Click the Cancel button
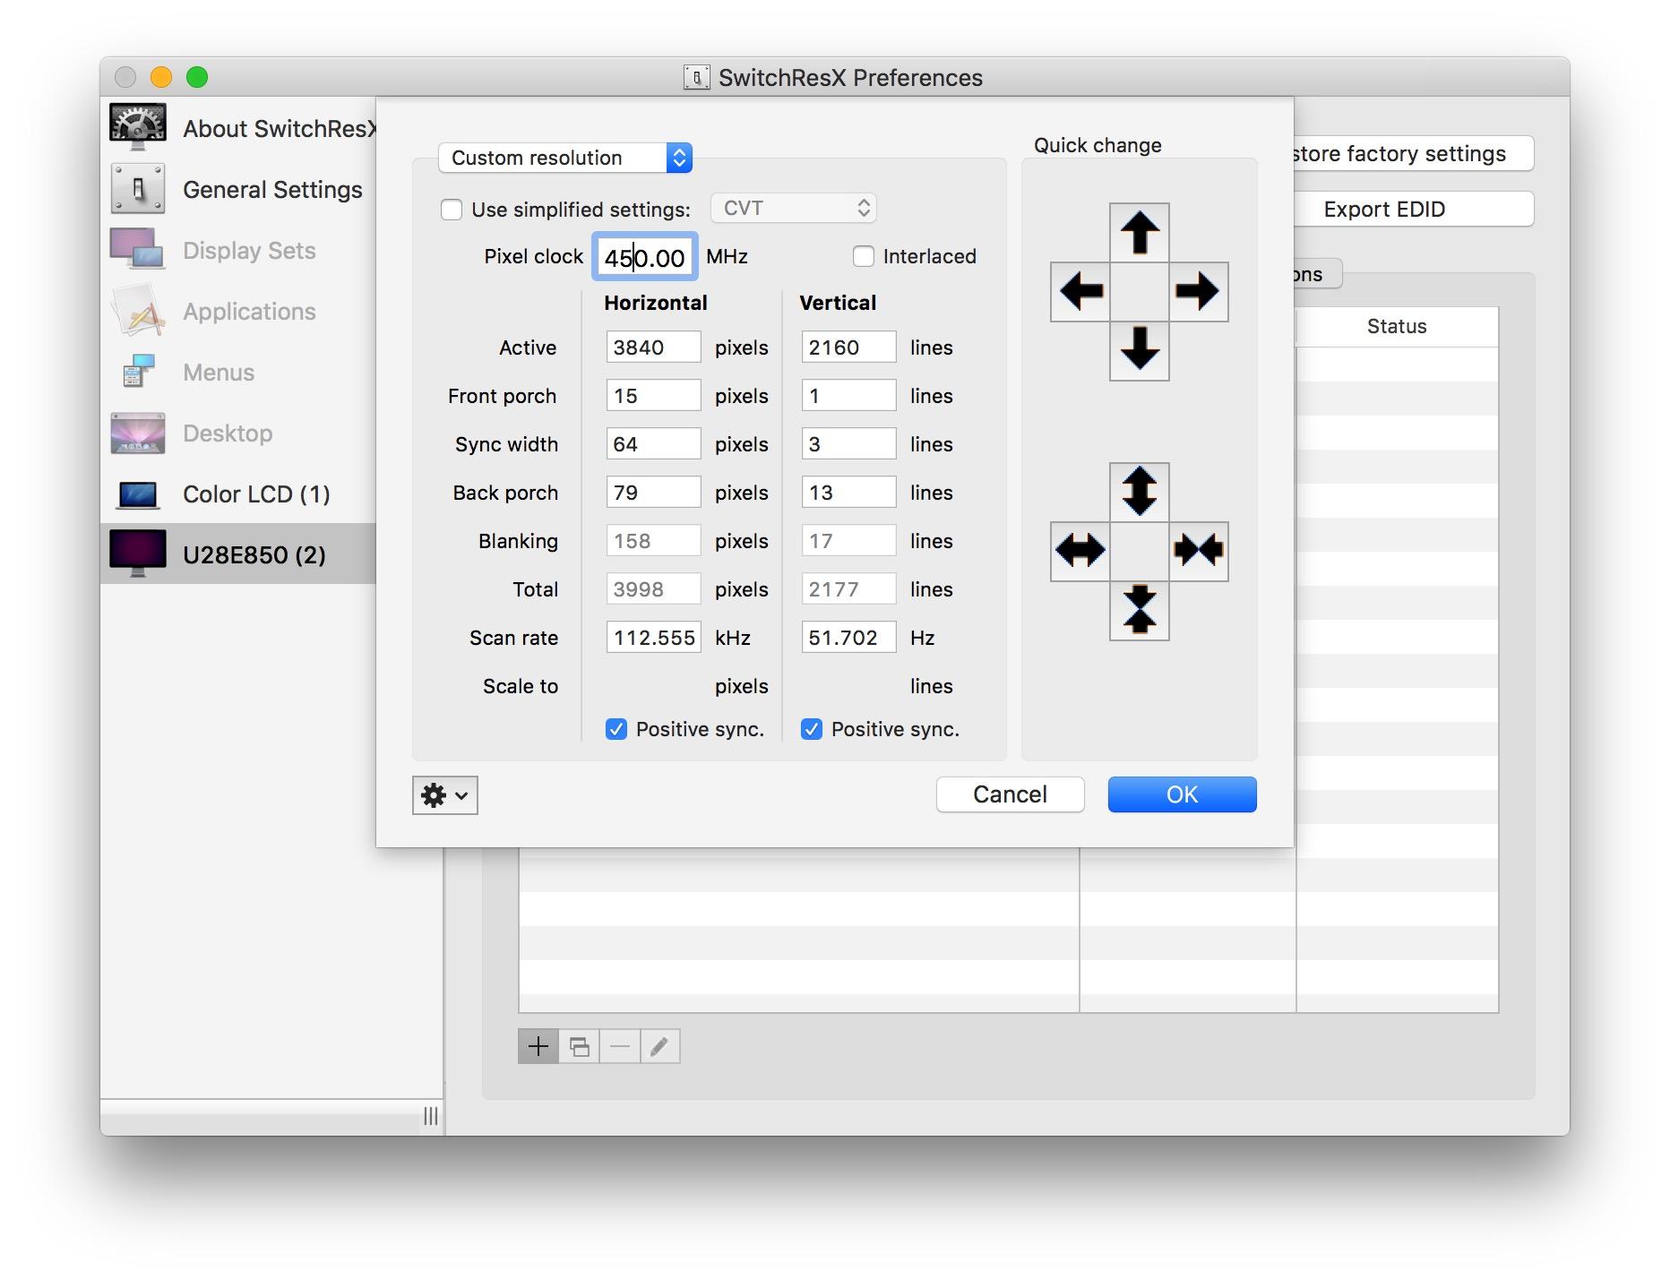The image size is (1670, 1279). [1011, 794]
